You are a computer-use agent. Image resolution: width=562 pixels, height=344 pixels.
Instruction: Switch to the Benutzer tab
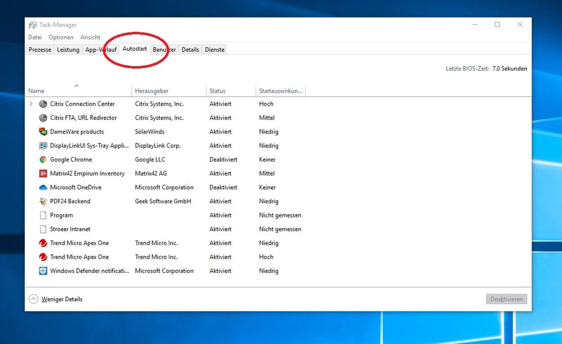[x=164, y=50]
